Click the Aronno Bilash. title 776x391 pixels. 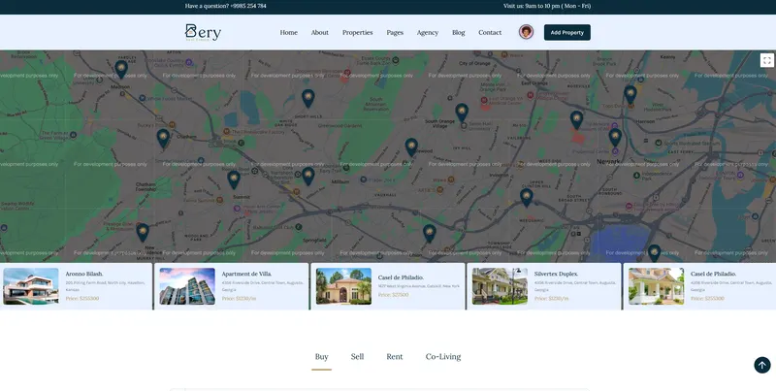pyautogui.click(x=84, y=274)
